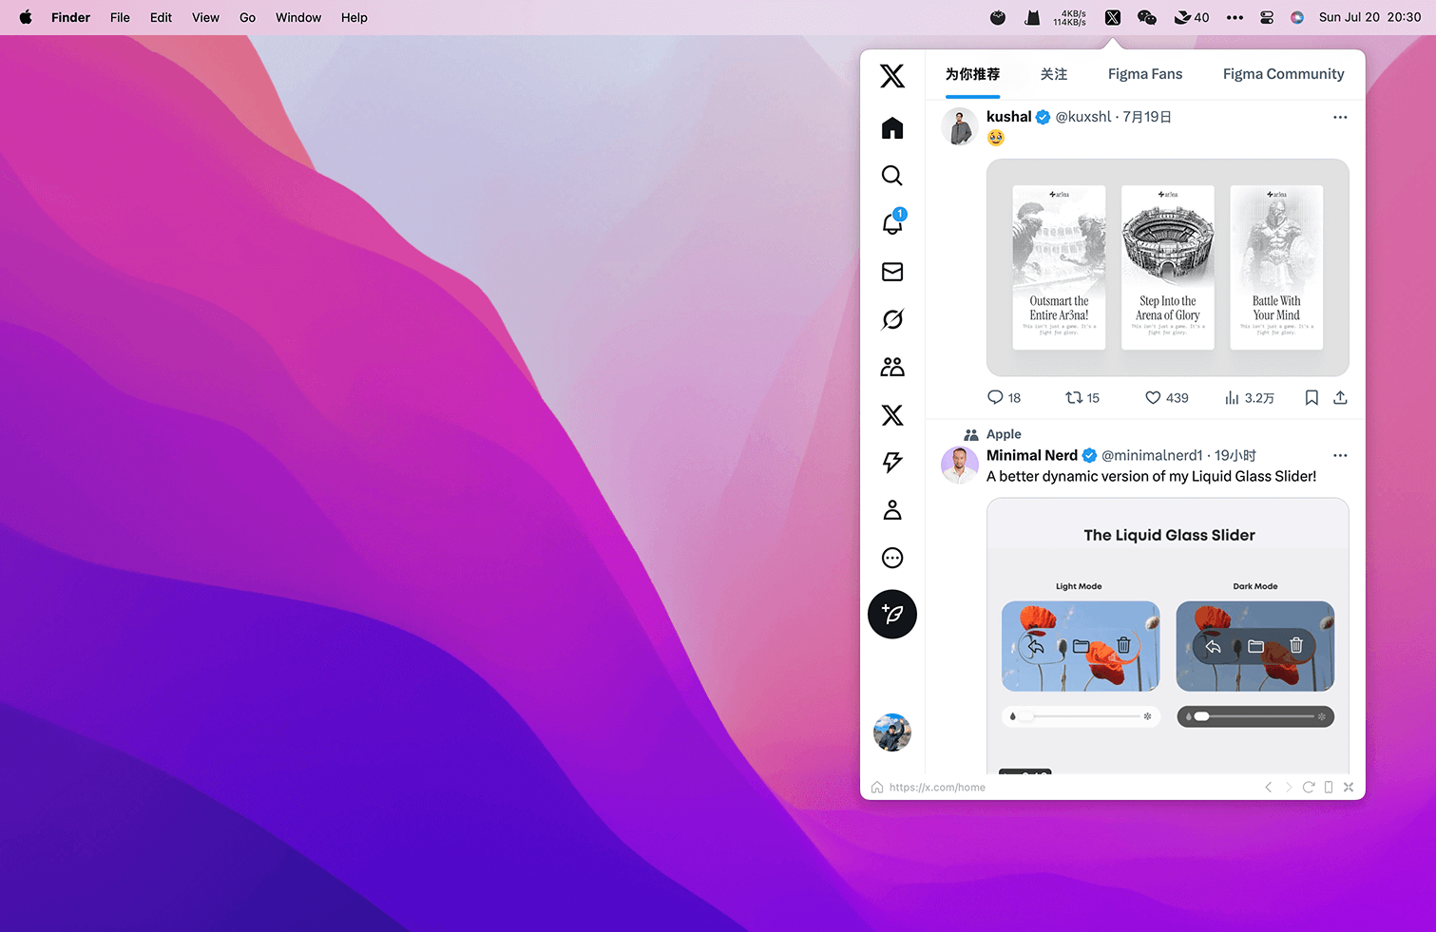The width and height of the screenshot is (1436, 932).
Task: Toggle the mobile view phone icon
Action: (1329, 787)
